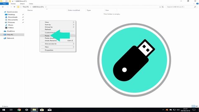The width and height of the screenshot is (199, 112).
Task: Open network status tray icon
Action: pos(174,110)
